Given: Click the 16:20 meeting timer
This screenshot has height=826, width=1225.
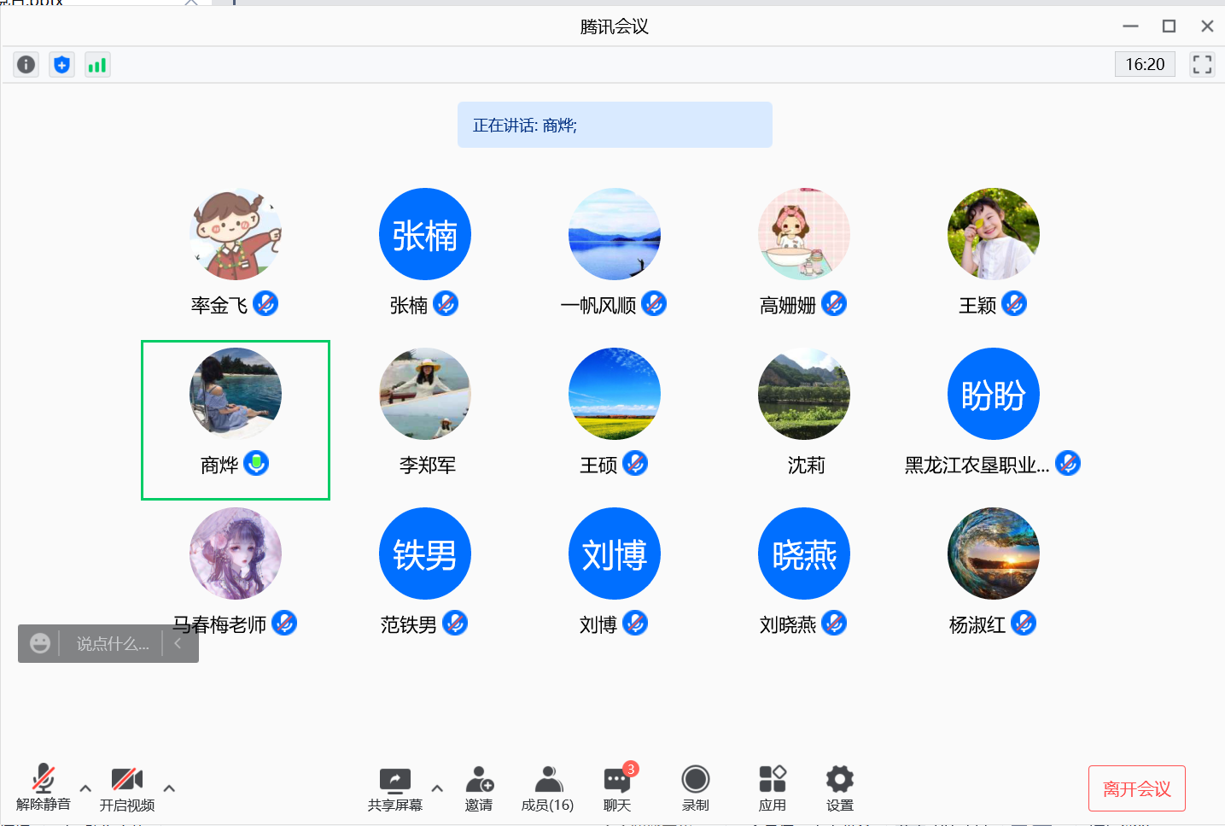Looking at the screenshot, I should (1145, 64).
